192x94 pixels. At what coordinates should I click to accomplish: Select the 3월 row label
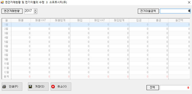point(6,33)
